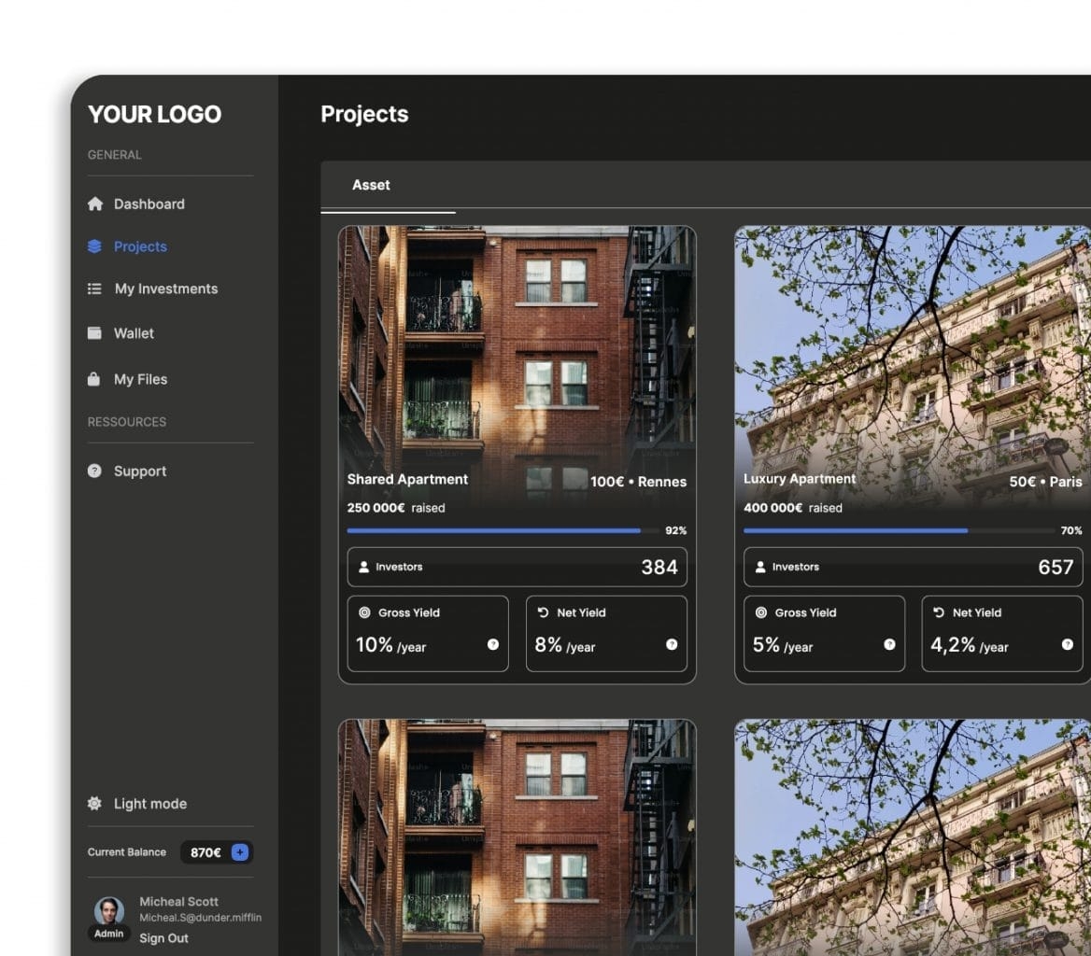Open the second-row Paris building card

tap(913, 837)
